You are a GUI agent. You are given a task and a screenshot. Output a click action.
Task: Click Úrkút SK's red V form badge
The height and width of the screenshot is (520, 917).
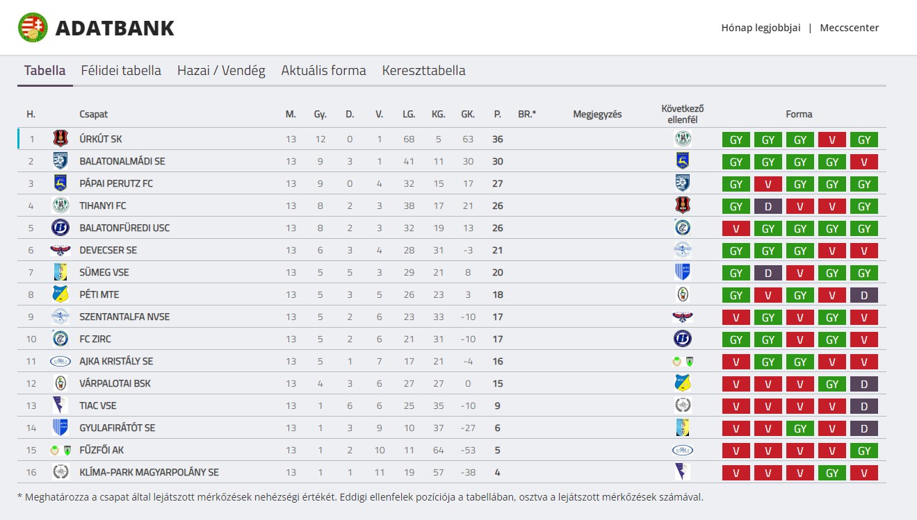pos(831,140)
